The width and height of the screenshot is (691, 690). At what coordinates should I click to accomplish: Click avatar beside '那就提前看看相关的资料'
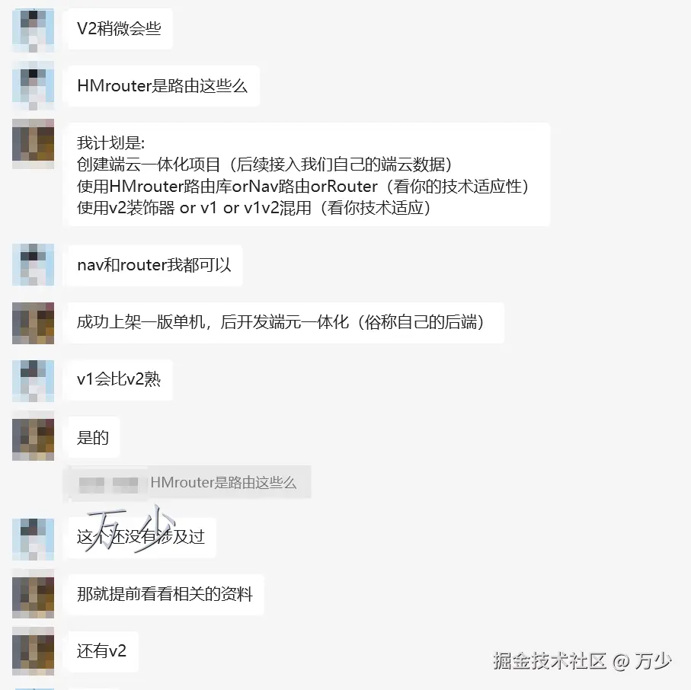click(33, 594)
